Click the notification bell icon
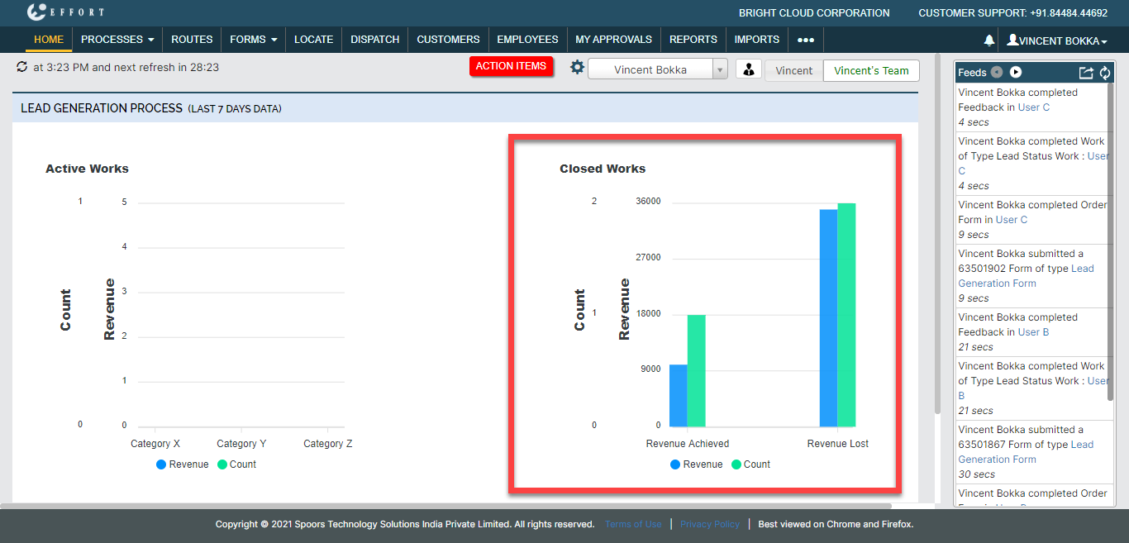 coord(989,40)
